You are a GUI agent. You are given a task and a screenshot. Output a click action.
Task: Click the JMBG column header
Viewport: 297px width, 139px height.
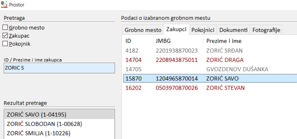[x=162, y=41]
